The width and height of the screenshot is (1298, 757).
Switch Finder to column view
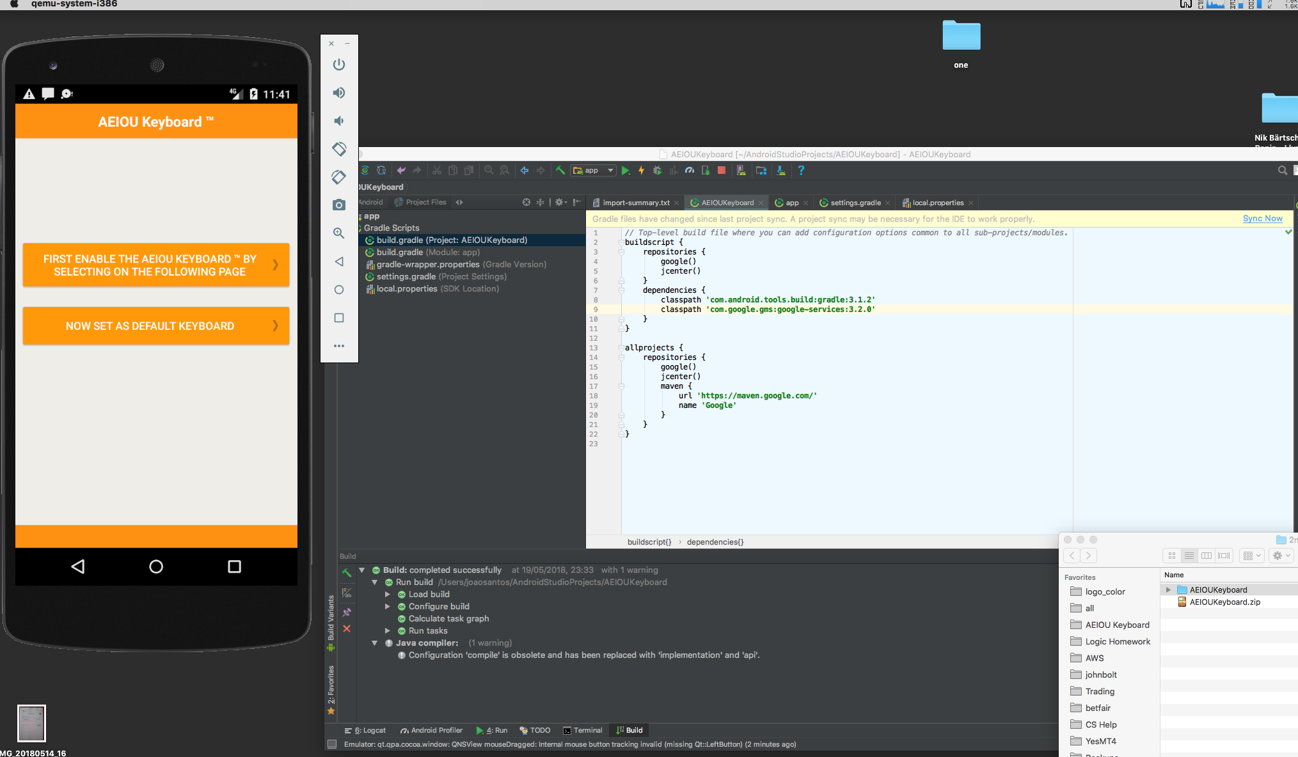click(1207, 556)
